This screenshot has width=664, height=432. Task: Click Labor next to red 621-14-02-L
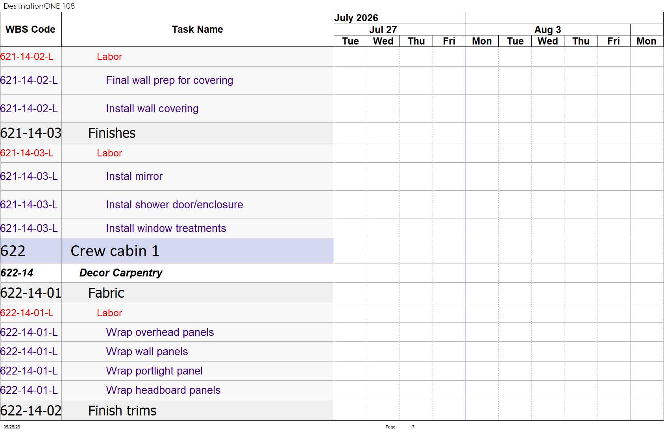tap(109, 57)
